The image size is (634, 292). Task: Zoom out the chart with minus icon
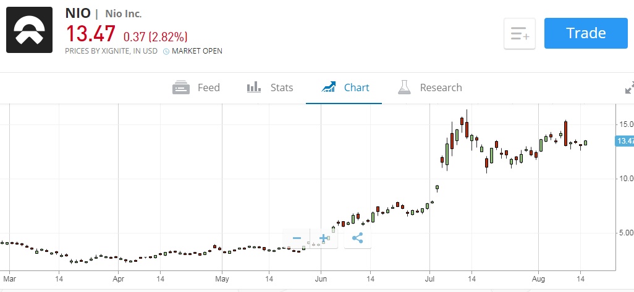click(297, 238)
